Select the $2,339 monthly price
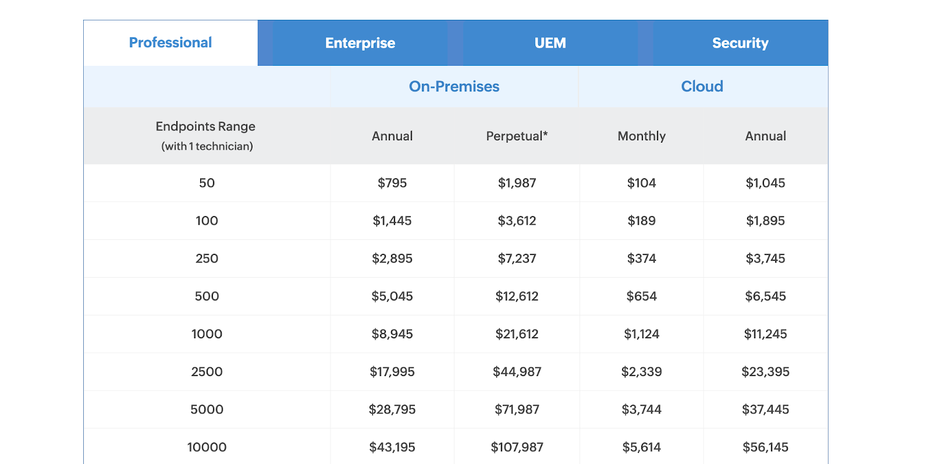Screen dimensions: 931x464 [641, 371]
